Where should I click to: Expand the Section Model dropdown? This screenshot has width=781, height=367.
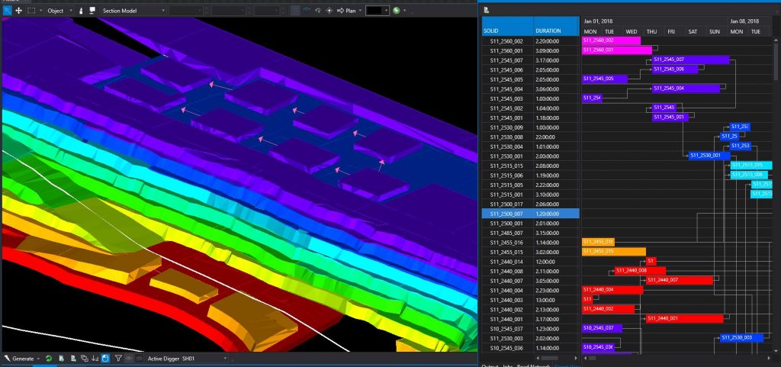[x=133, y=11]
